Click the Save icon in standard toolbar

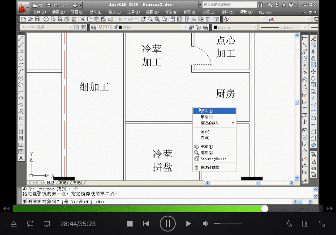coord(37,19)
